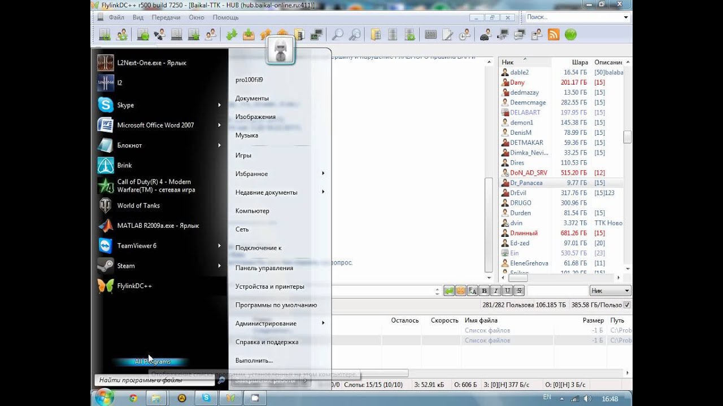The width and height of the screenshot is (723, 406).
Task: Click the Найти программы и файлы field
Action: [154, 381]
